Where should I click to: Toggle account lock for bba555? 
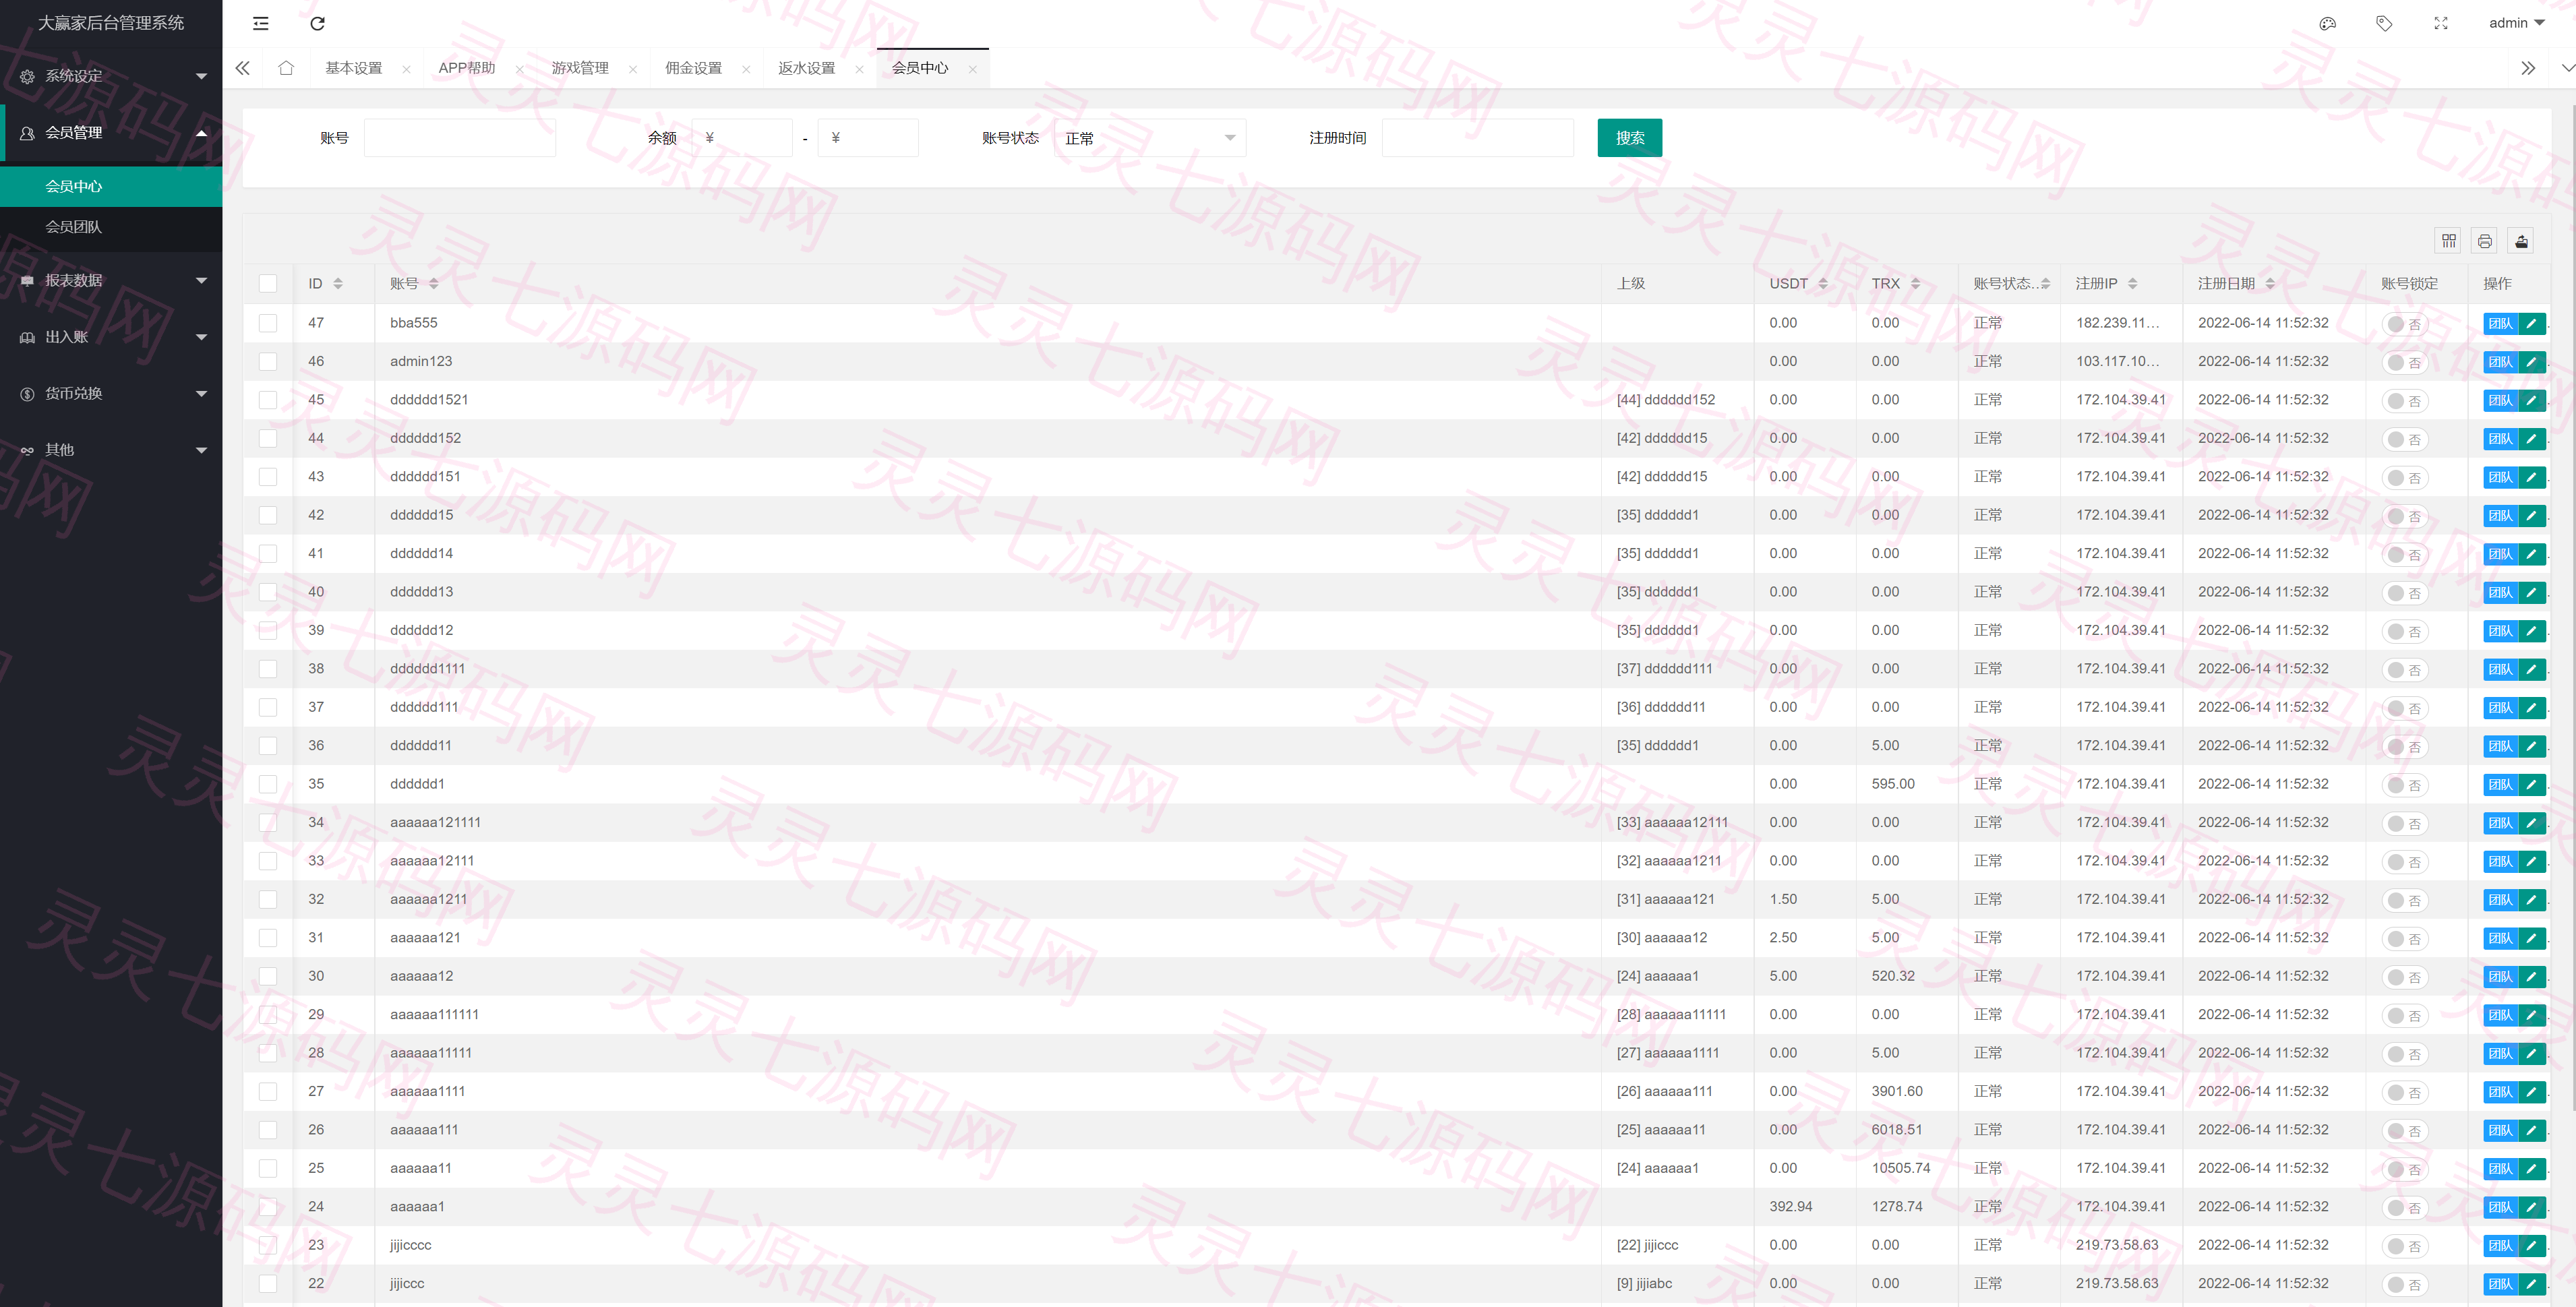[x=2404, y=324]
